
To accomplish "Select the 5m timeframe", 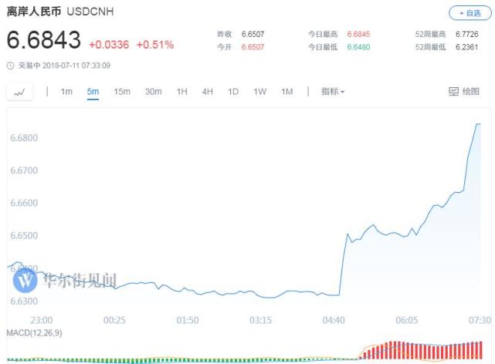I will [93, 92].
